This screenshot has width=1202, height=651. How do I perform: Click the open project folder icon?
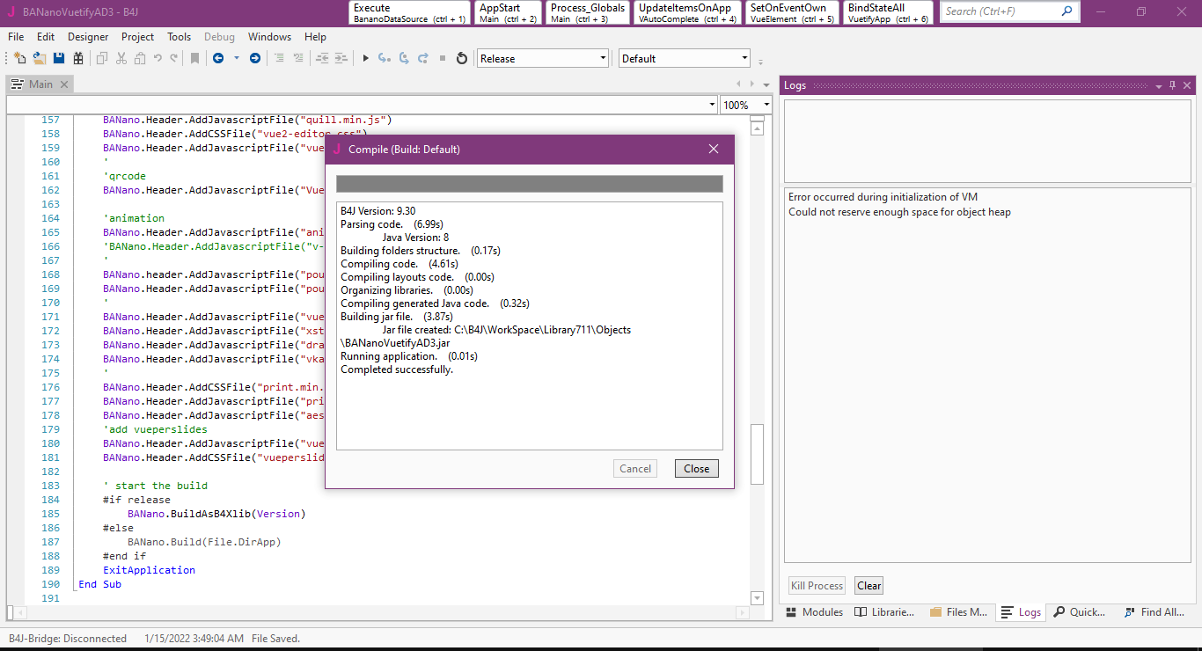[x=40, y=59]
